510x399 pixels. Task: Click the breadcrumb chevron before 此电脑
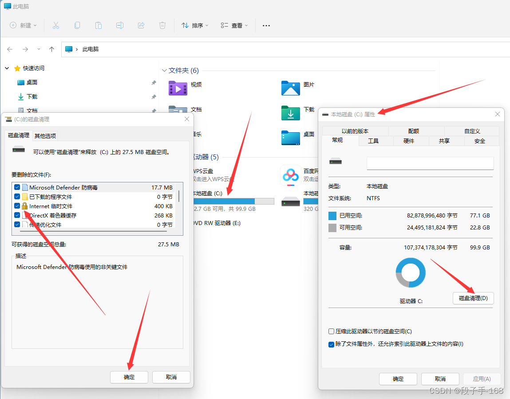coord(77,49)
